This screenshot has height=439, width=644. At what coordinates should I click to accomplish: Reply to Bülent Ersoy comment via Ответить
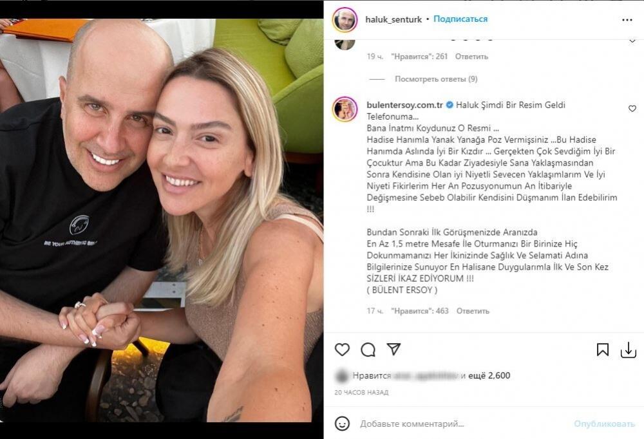[473, 311]
